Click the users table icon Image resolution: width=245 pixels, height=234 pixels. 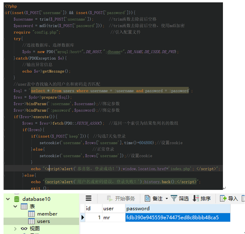pos(32,221)
